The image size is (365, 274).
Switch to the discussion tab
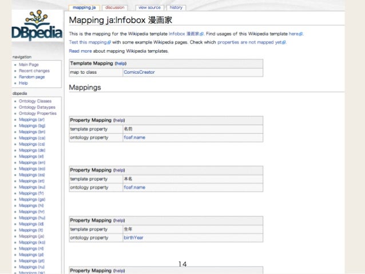[115, 7]
